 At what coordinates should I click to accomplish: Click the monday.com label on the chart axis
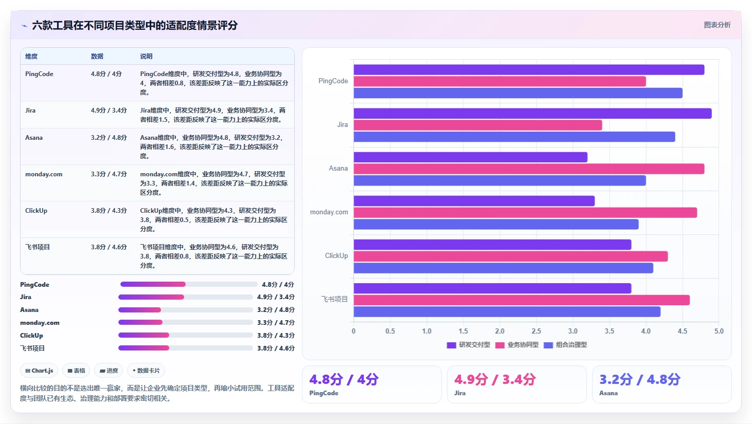(x=329, y=212)
